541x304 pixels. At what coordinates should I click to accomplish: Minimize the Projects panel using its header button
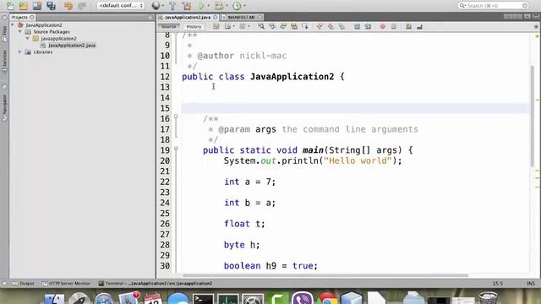(x=150, y=17)
